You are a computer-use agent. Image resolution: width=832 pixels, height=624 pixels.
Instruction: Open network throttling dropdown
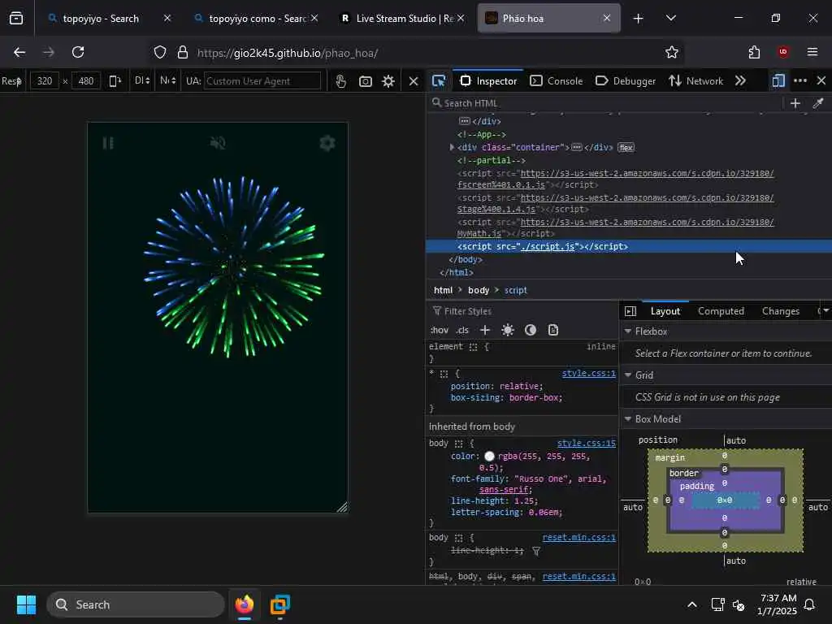coord(167,80)
